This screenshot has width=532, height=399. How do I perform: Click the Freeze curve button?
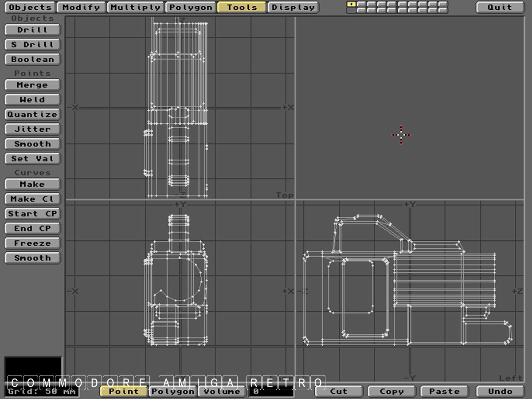tap(32, 243)
